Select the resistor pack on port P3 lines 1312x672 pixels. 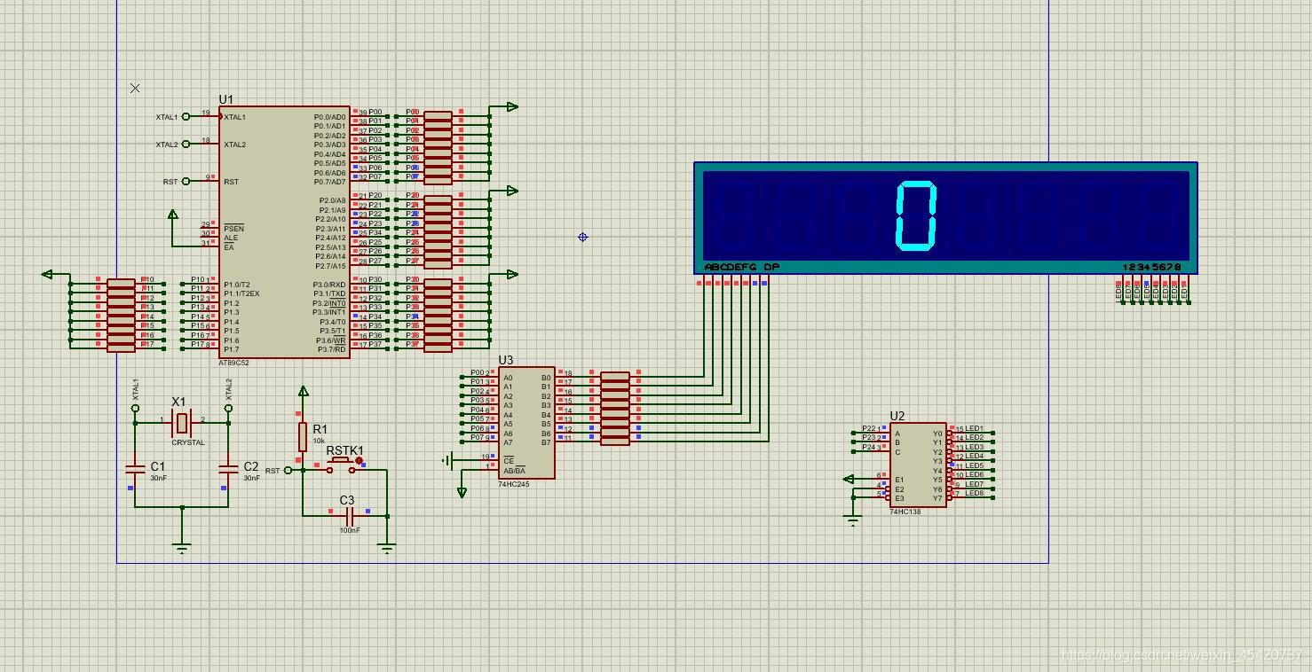(x=438, y=314)
